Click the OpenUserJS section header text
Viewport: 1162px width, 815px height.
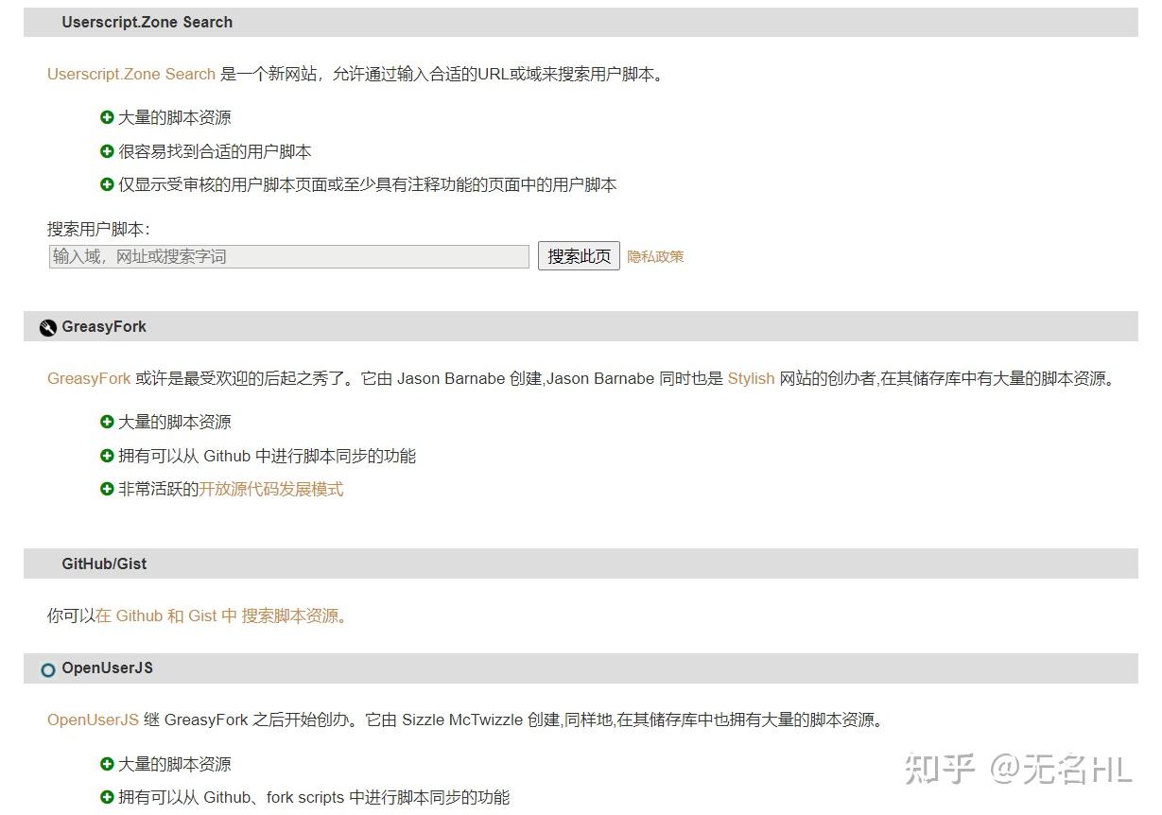(x=107, y=668)
